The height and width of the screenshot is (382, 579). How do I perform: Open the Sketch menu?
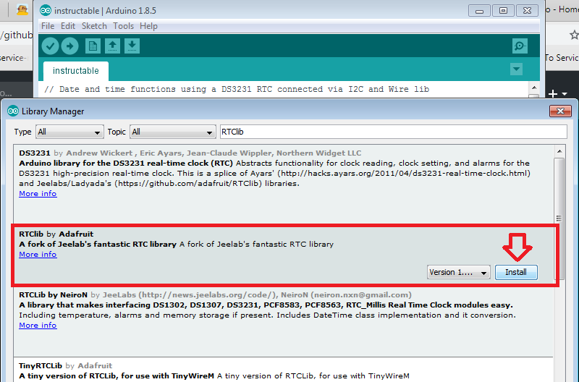(94, 26)
